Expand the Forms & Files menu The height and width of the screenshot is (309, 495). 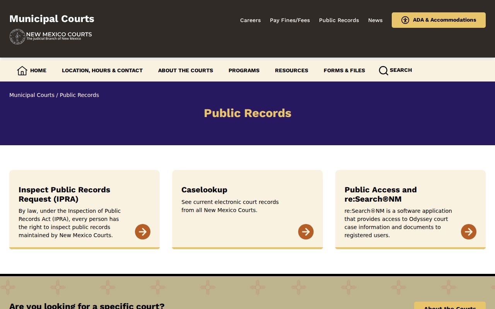coord(344,70)
